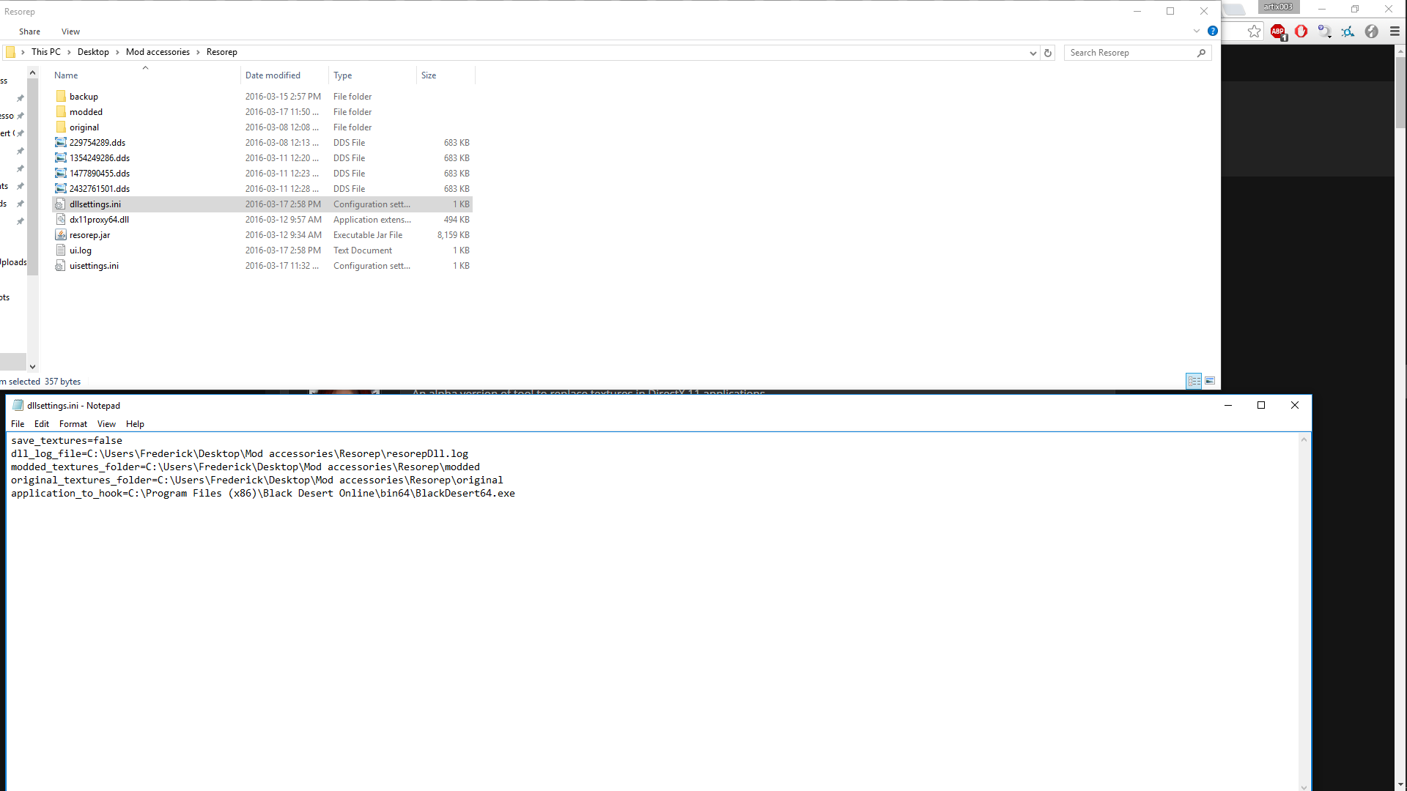
Task: Select the uisettings.ini file
Action: click(94, 266)
